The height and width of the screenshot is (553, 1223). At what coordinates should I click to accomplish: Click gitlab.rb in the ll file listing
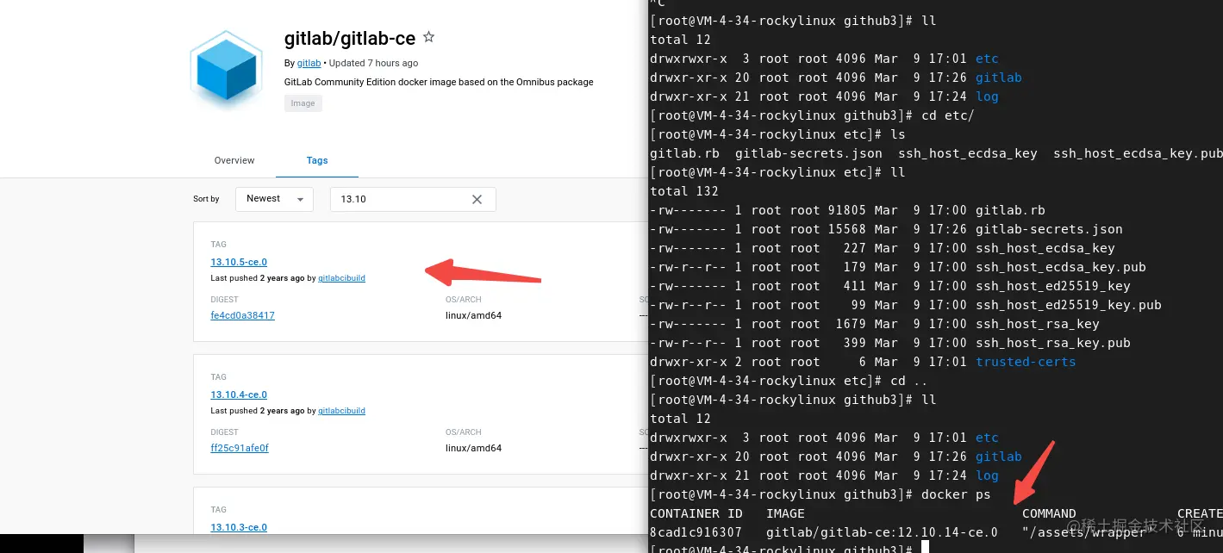tap(1010, 210)
